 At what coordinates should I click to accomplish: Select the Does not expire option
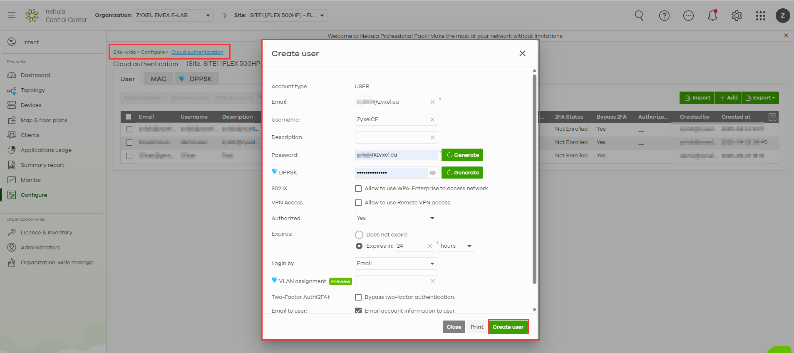point(359,235)
